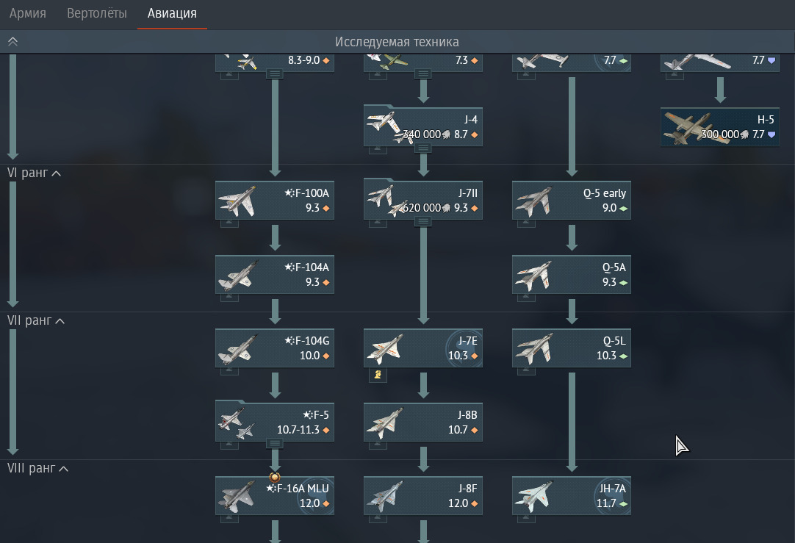Click the F-104G aircraft icon
This screenshot has width=795, height=543.
pyautogui.click(x=237, y=349)
